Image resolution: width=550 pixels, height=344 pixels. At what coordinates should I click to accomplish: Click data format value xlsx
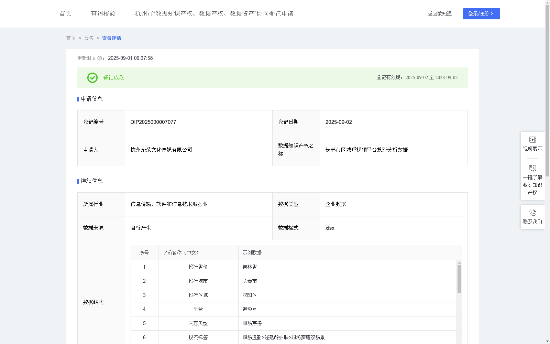pyautogui.click(x=330, y=228)
